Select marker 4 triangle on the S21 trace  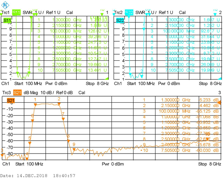[x=27, y=159]
